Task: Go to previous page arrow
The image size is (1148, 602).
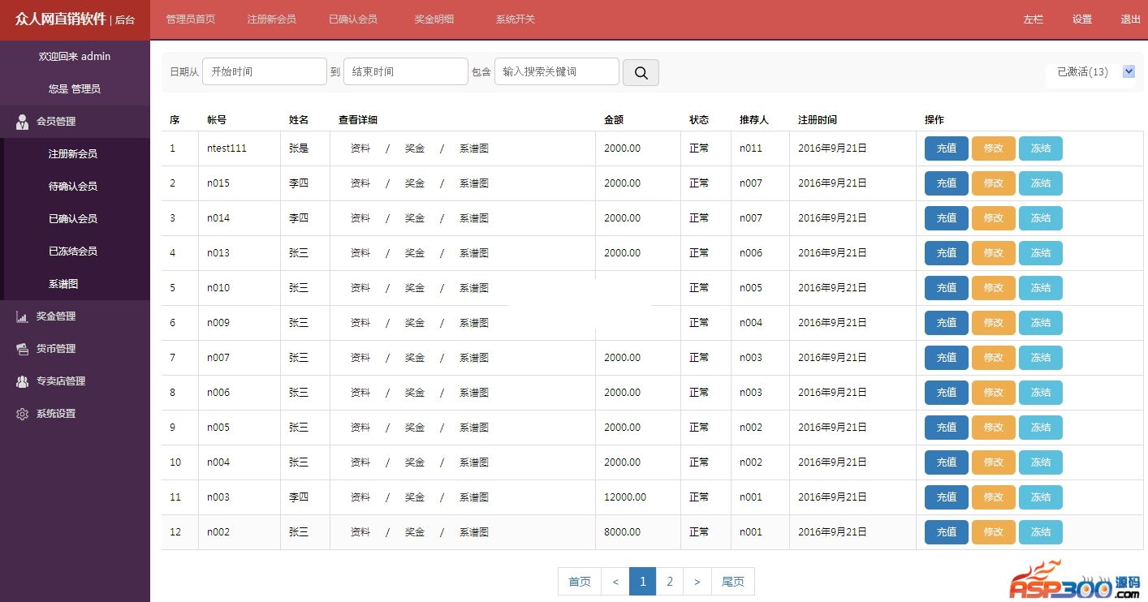Action: coord(615,582)
